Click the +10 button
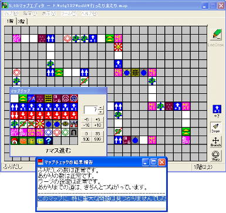Screen dimensions: 226x213 coord(97,125)
